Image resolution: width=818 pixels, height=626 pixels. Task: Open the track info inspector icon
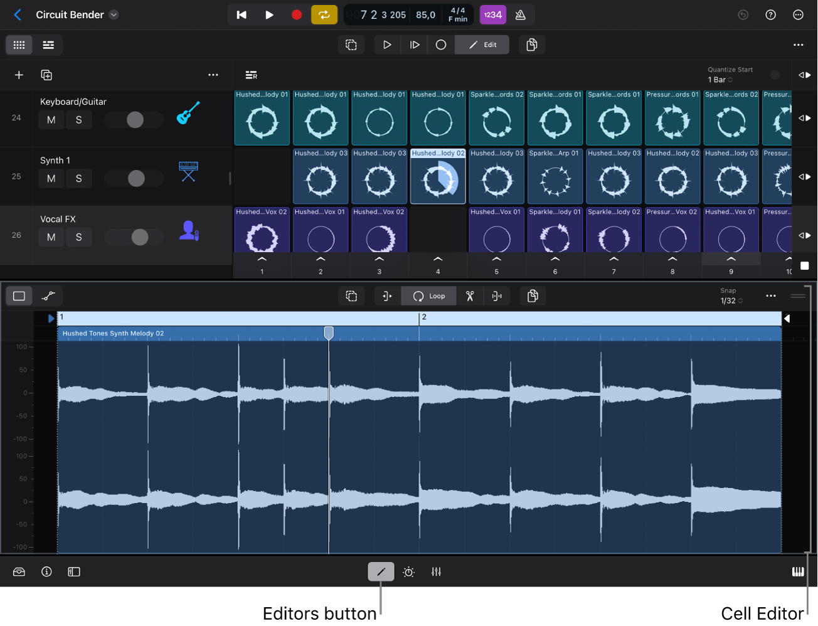point(46,571)
